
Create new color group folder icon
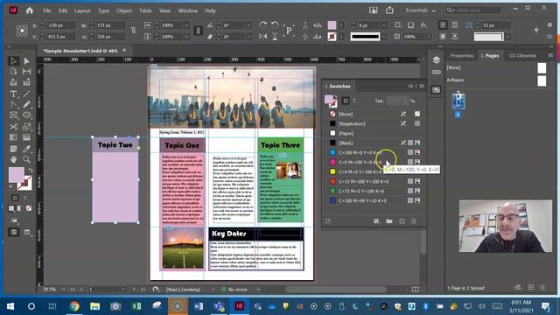pos(388,221)
